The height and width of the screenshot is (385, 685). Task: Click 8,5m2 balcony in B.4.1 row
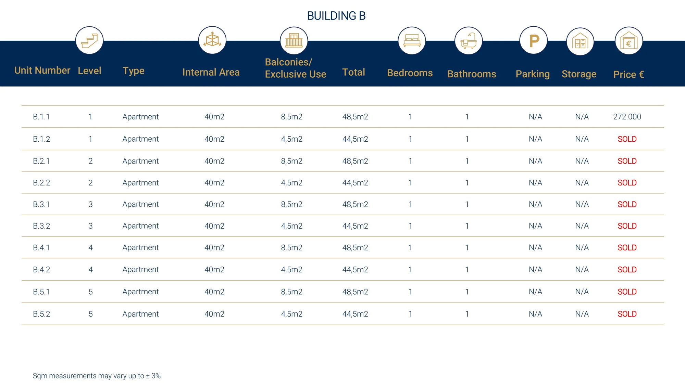pyautogui.click(x=292, y=247)
